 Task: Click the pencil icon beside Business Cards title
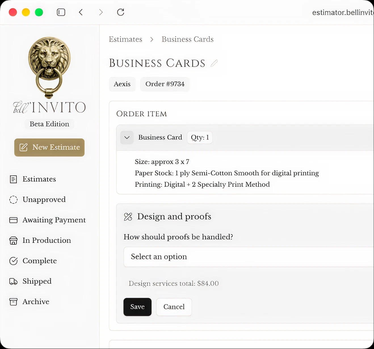(214, 63)
